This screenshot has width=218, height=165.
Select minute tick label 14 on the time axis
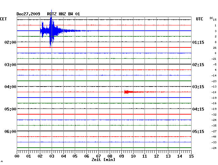click(180, 156)
